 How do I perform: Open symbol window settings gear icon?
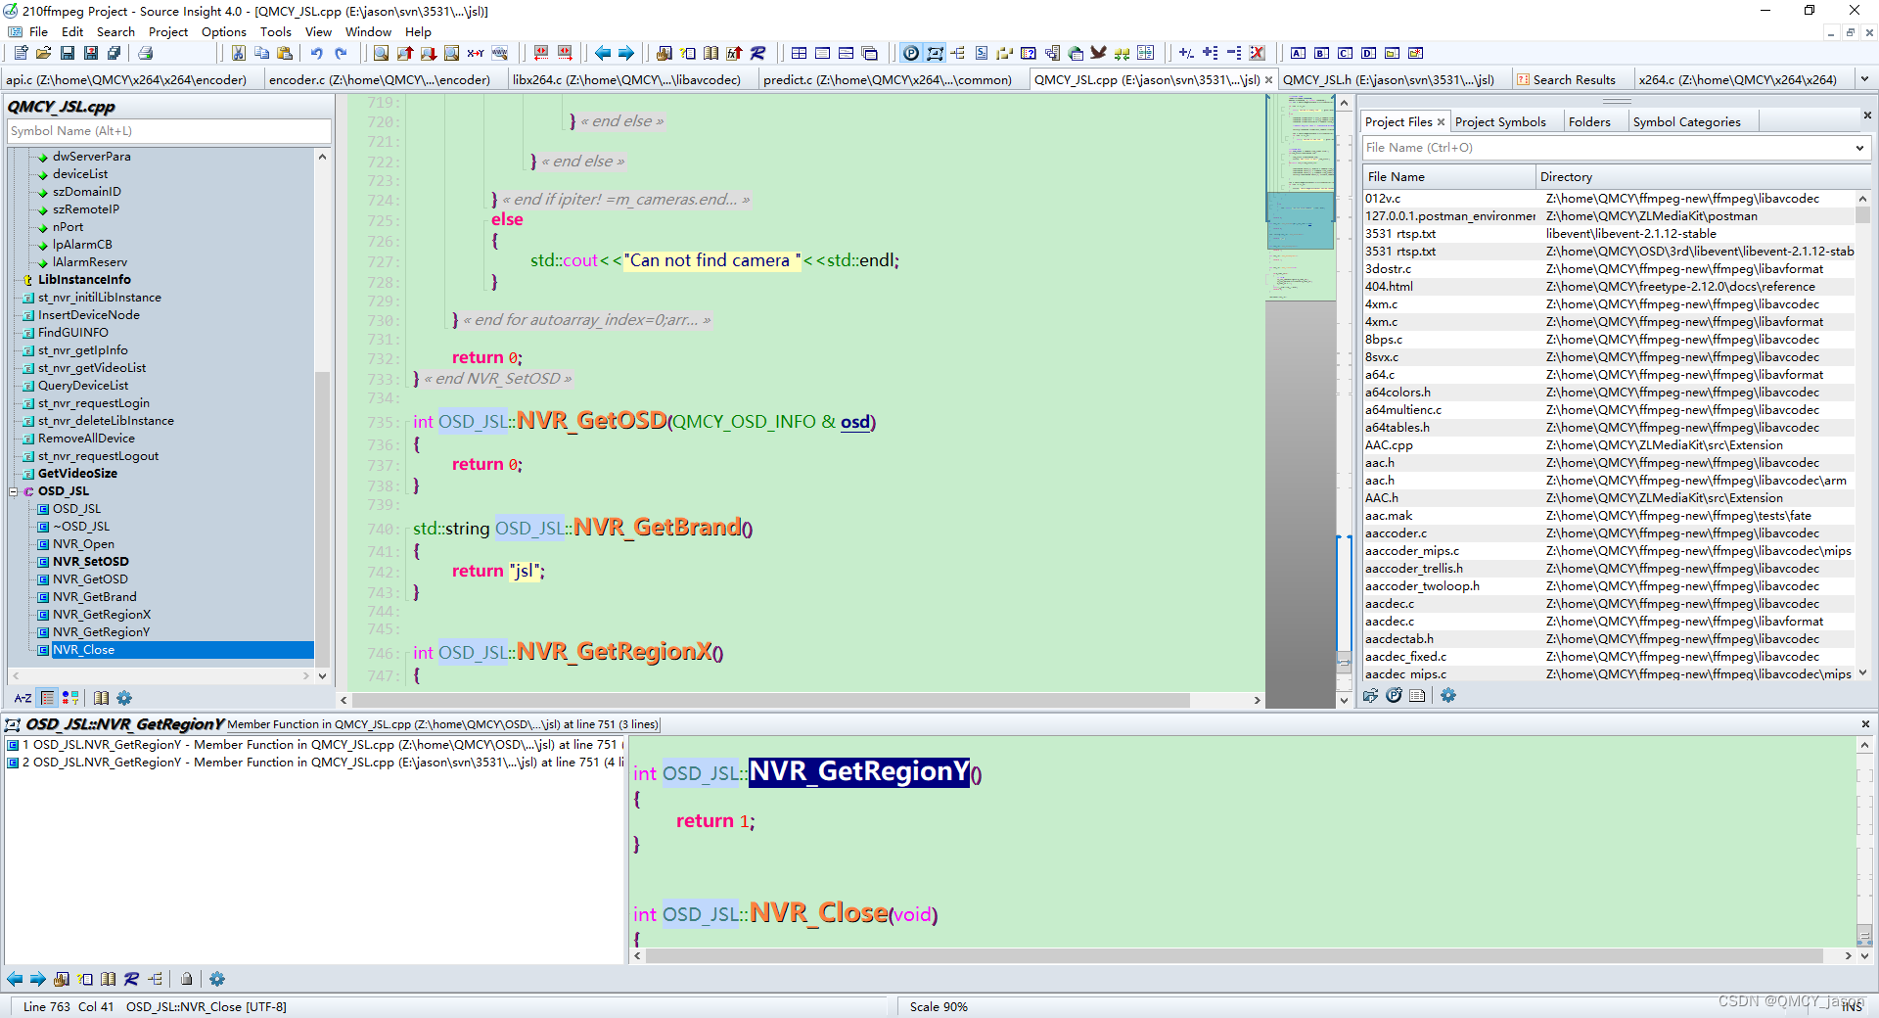tap(124, 698)
